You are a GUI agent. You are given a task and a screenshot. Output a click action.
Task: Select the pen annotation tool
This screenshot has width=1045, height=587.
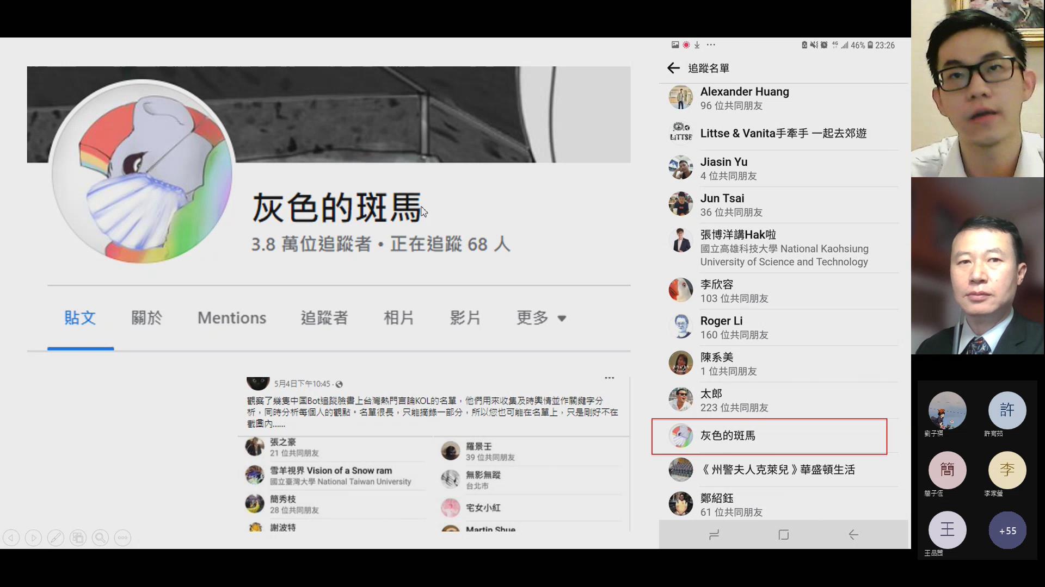tap(56, 538)
